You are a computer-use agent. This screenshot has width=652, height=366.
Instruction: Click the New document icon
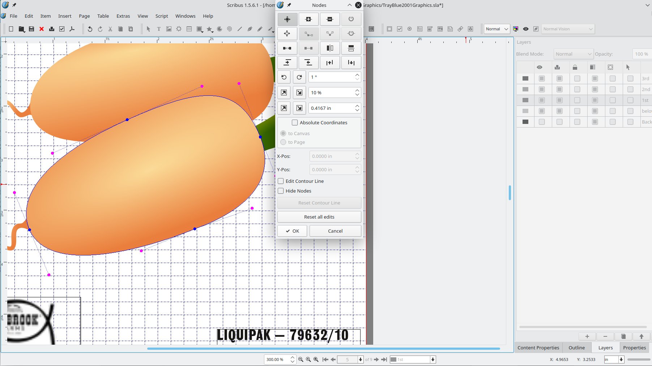pyautogui.click(x=11, y=29)
